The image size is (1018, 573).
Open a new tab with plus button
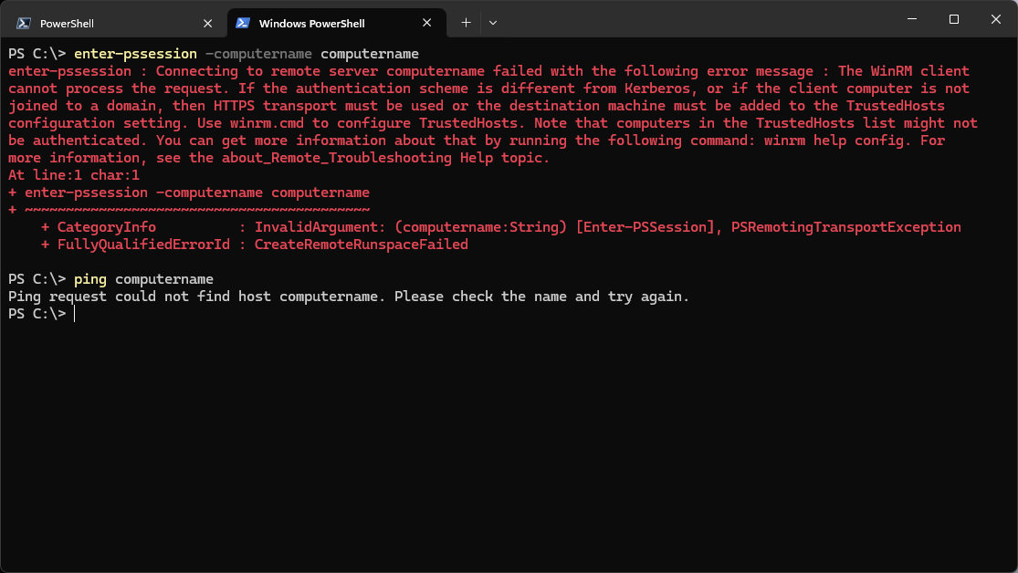pyautogui.click(x=466, y=23)
